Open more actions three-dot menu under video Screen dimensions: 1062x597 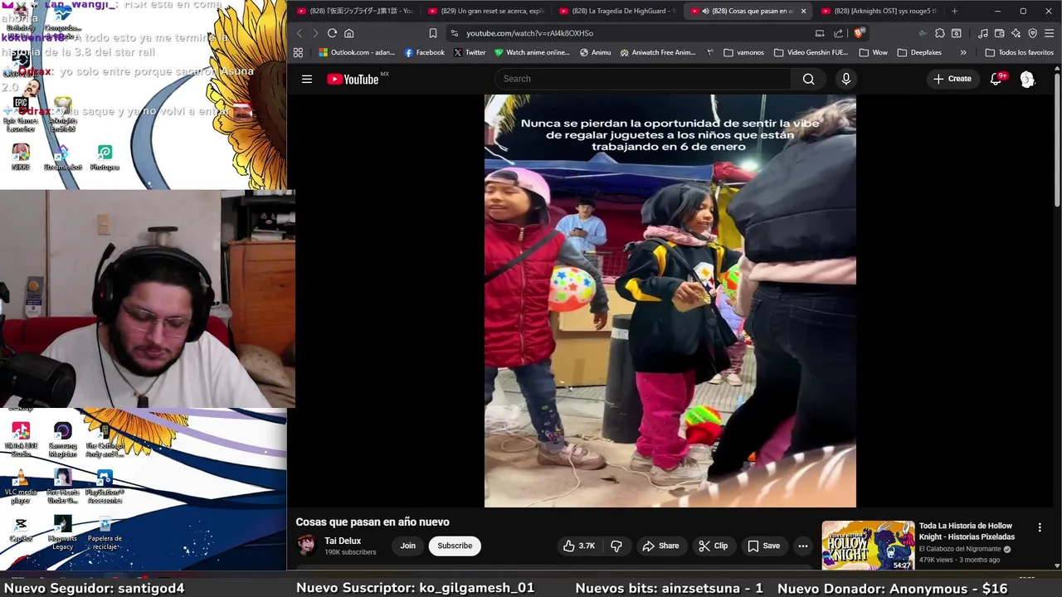[x=802, y=546]
